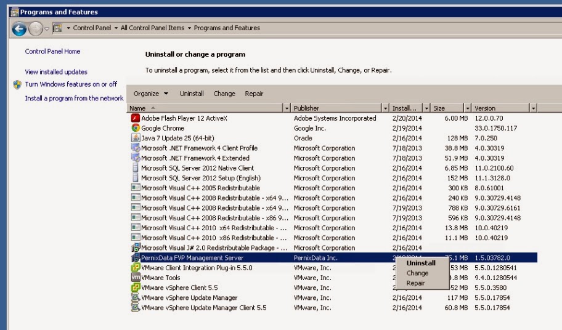The height and width of the screenshot is (330, 562).
Task: Go to All Control Panel Items breadcrumb
Action: [152, 28]
